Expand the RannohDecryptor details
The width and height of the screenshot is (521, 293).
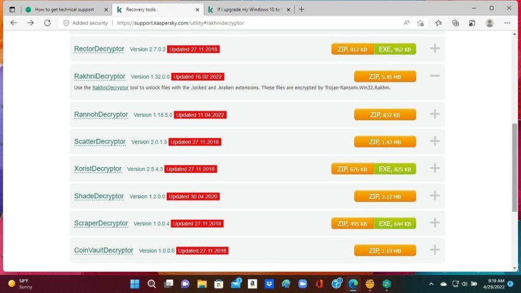pyautogui.click(x=435, y=114)
